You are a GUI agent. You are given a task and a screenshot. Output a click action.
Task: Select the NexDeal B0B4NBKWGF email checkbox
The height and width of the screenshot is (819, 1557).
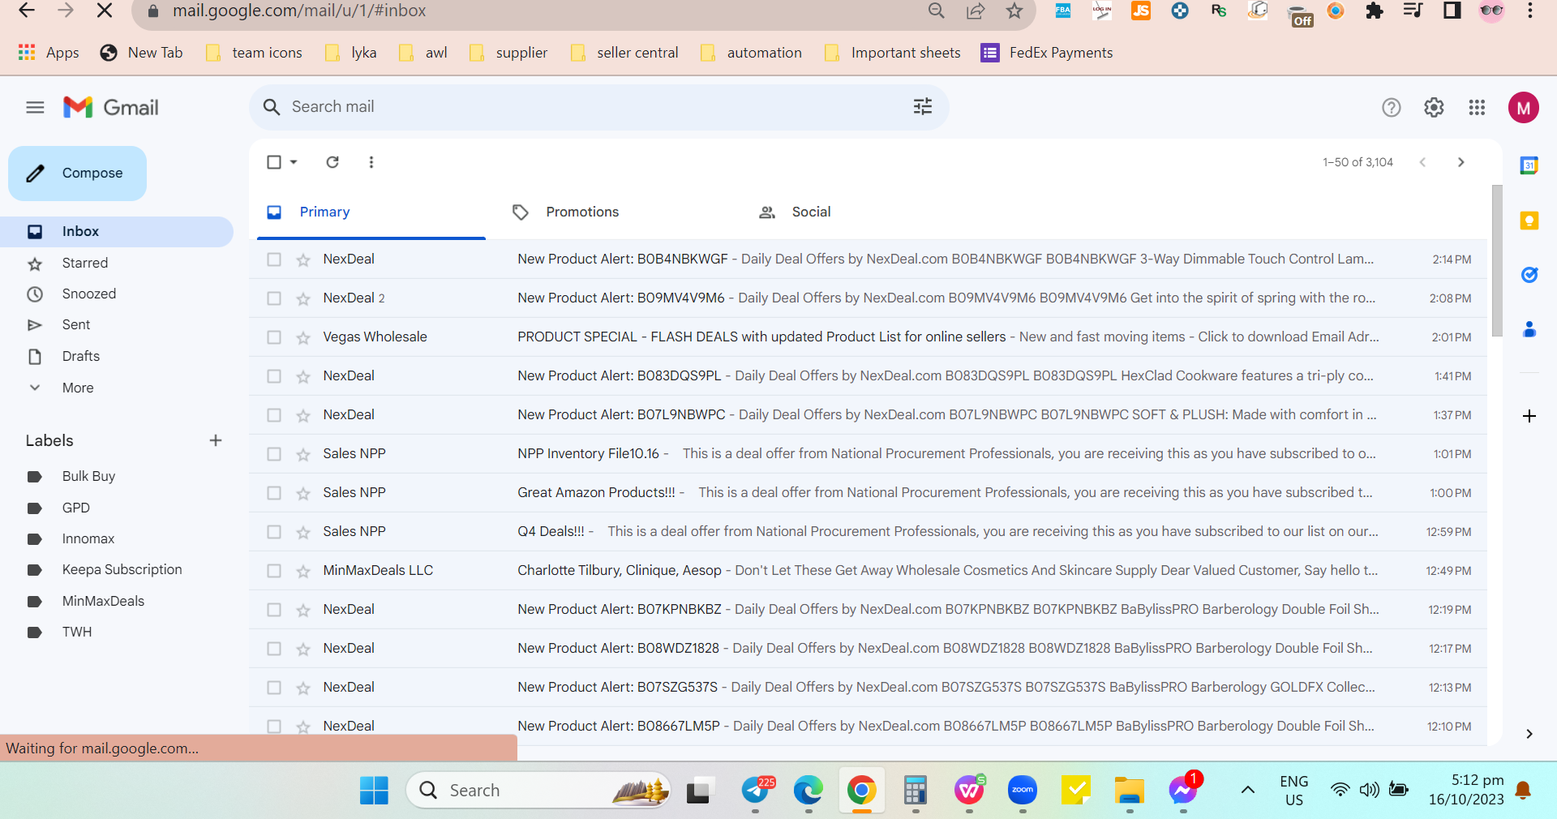[x=274, y=259]
